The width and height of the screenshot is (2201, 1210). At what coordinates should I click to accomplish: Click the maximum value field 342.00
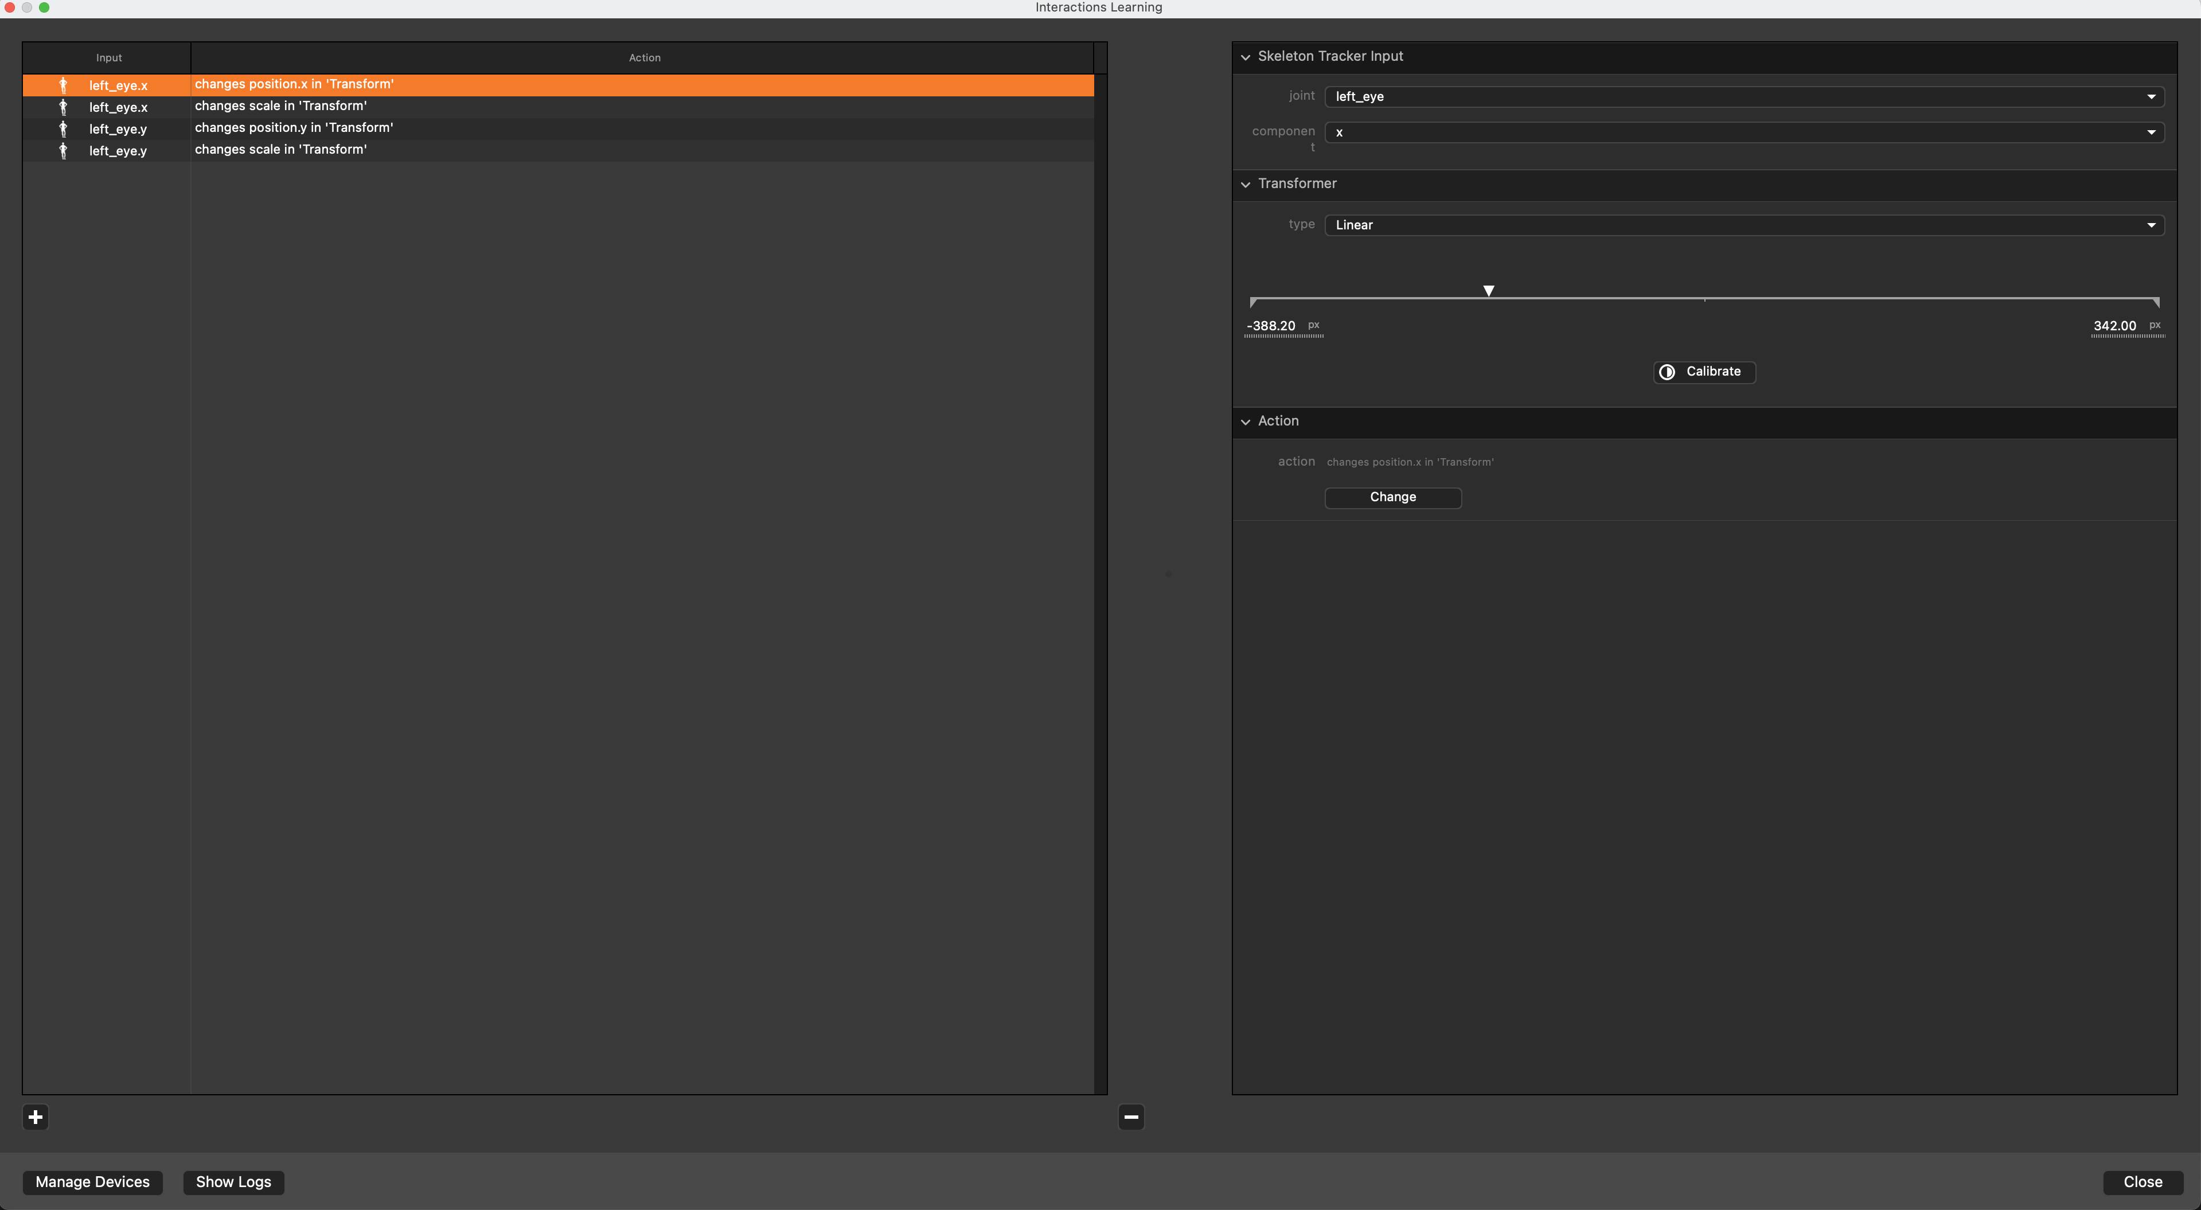tap(2115, 326)
